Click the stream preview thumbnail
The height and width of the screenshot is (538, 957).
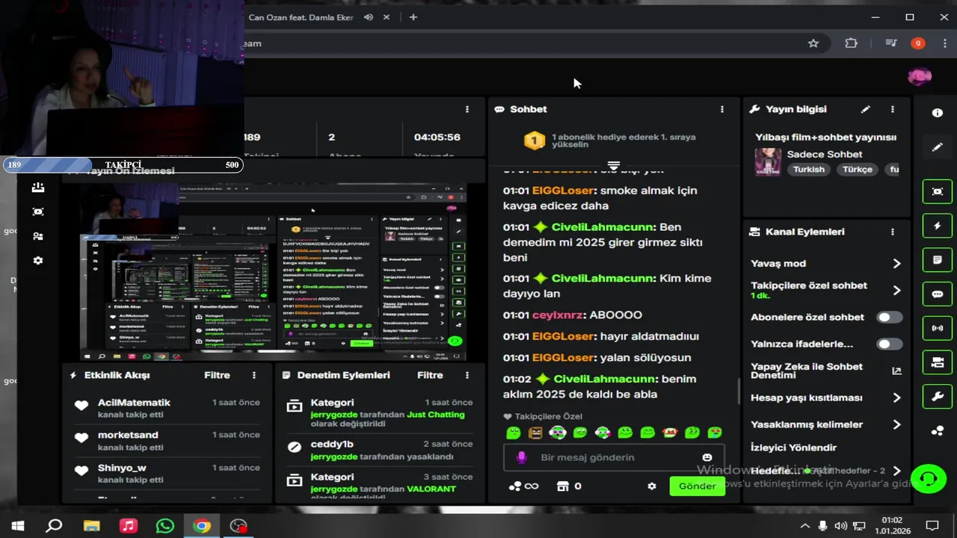(273, 273)
